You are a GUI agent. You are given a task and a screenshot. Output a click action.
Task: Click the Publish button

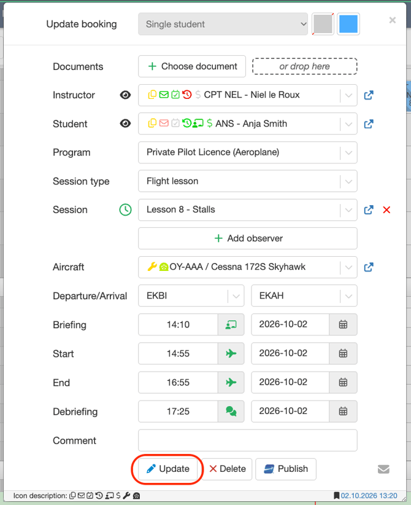(x=286, y=469)
